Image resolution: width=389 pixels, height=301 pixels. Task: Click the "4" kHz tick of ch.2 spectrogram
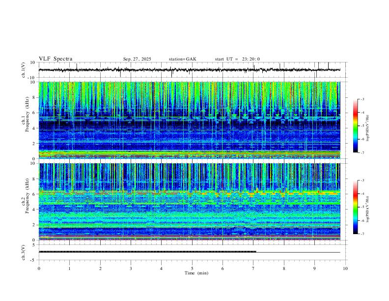(34, 210)
